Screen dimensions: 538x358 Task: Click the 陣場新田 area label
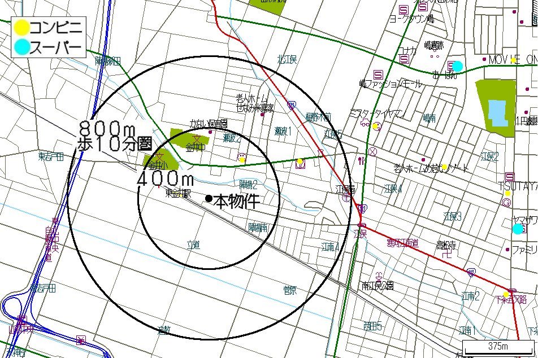click(x=108, y=62)
